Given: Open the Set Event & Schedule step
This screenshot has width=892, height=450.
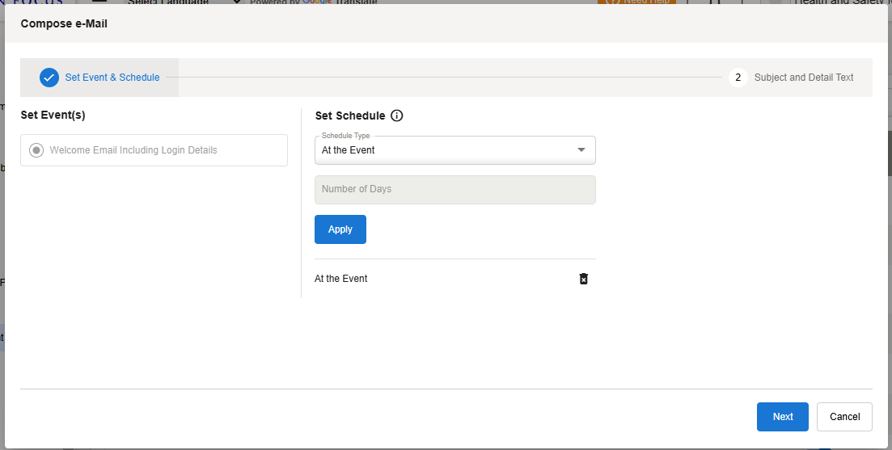Looking at the screenshot, I should coord(112,78).
